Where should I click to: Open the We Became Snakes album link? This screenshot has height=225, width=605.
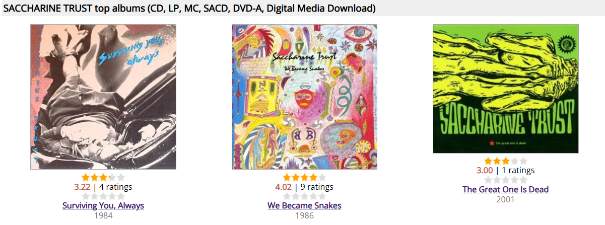click(x=304, y=205)
